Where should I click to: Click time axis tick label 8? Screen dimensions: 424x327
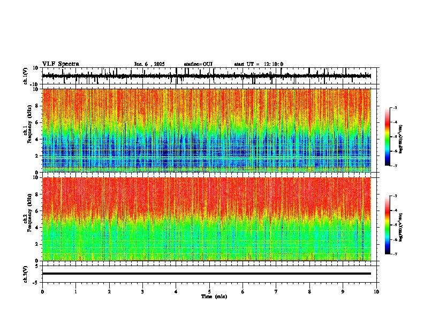(309, 292)
